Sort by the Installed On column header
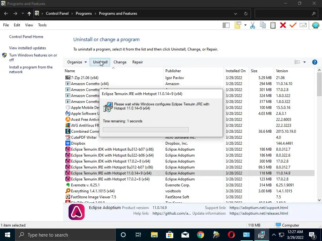The width and height of the screenshot is (322, 241). (x=236, y=71)
